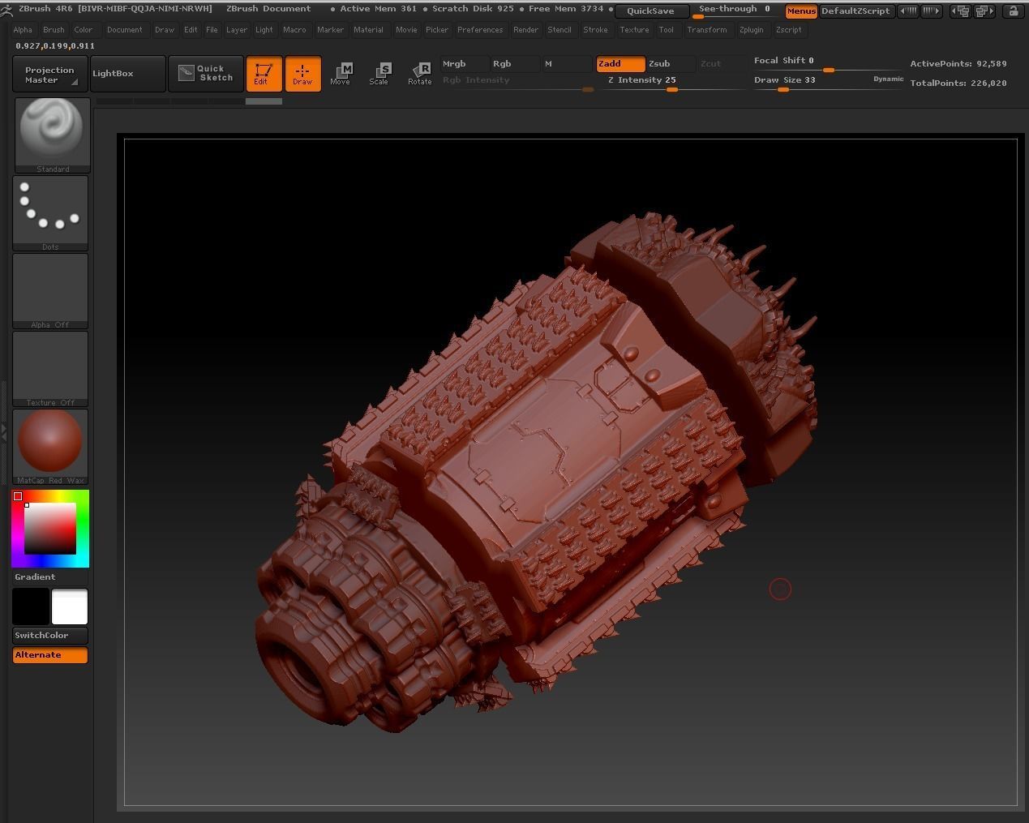Open the Tool menu
This screenshot has width=1029, height=823.
(666, 30)
